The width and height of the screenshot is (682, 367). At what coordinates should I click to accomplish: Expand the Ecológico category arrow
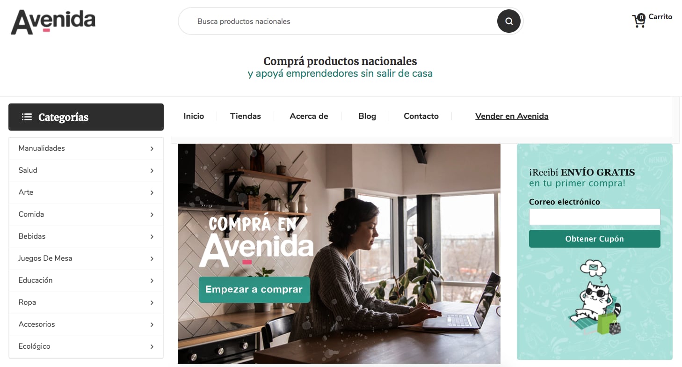coord(152,346)
